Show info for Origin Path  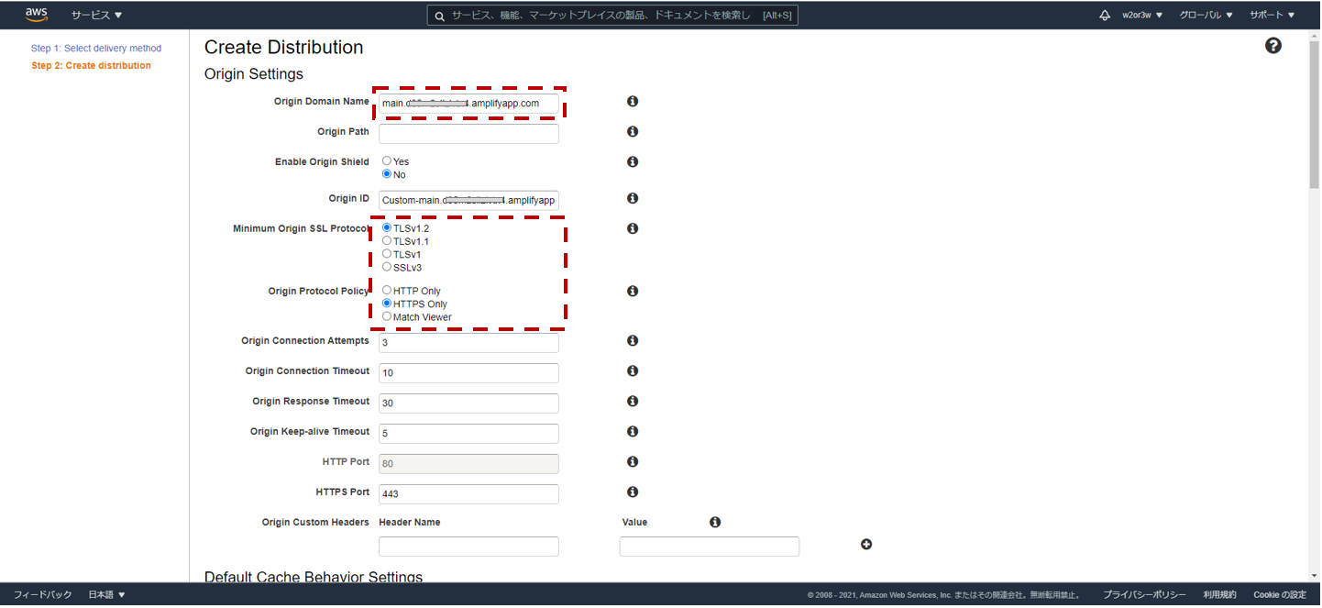(633, 132)
